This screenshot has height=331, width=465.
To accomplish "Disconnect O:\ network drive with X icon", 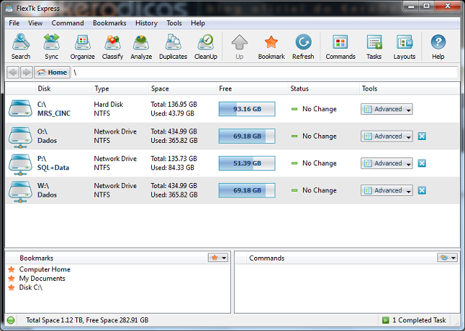I will tap(421, 136).
